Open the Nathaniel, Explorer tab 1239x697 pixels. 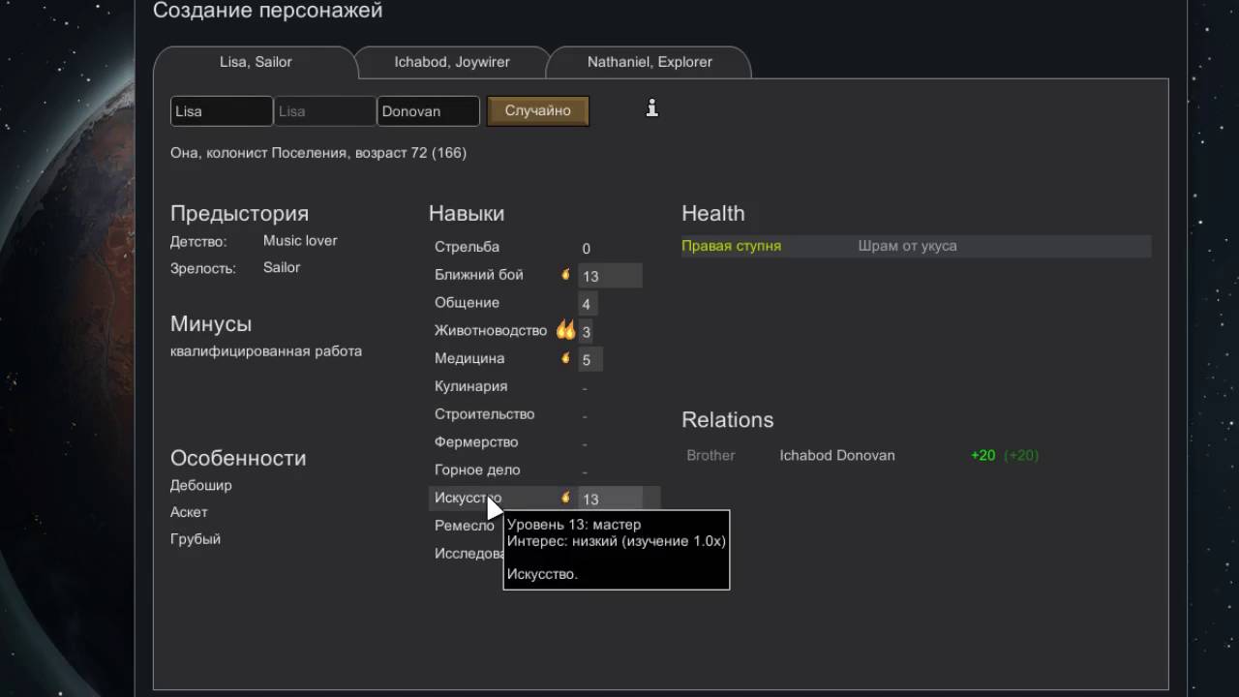pos(650,62)
